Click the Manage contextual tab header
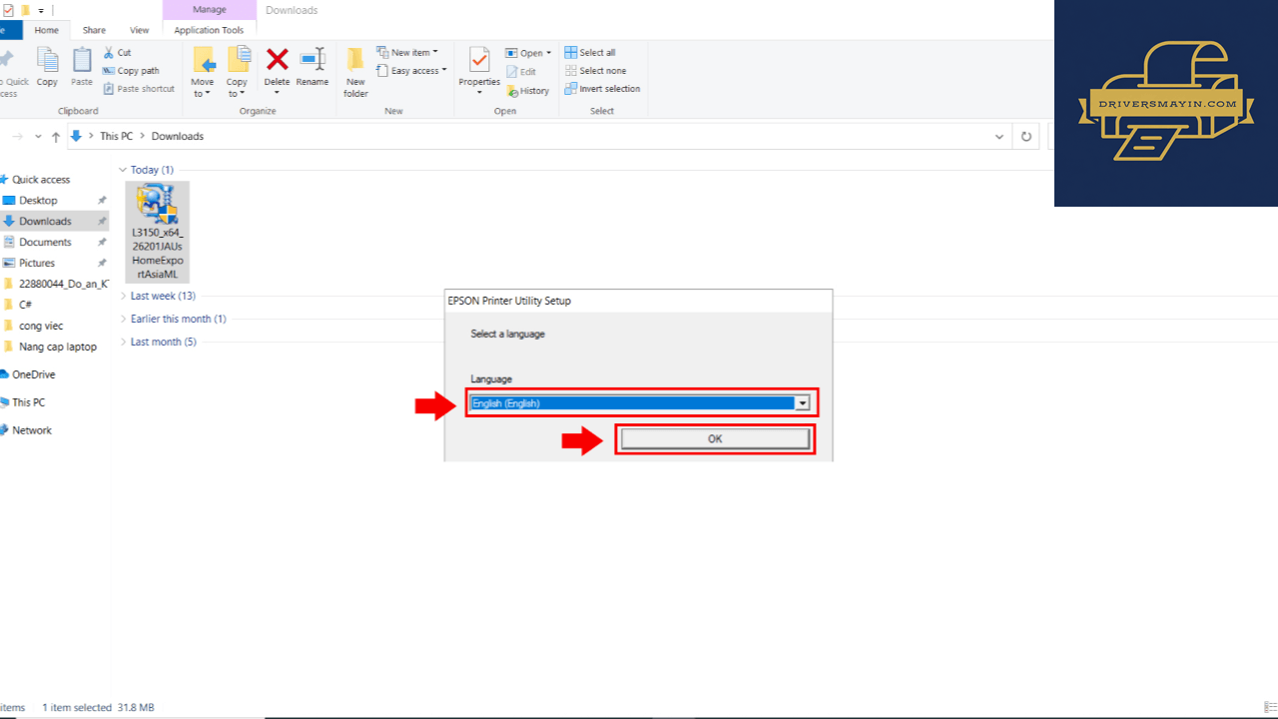This screenshot has height=719, width=1278. coord(209,10)
